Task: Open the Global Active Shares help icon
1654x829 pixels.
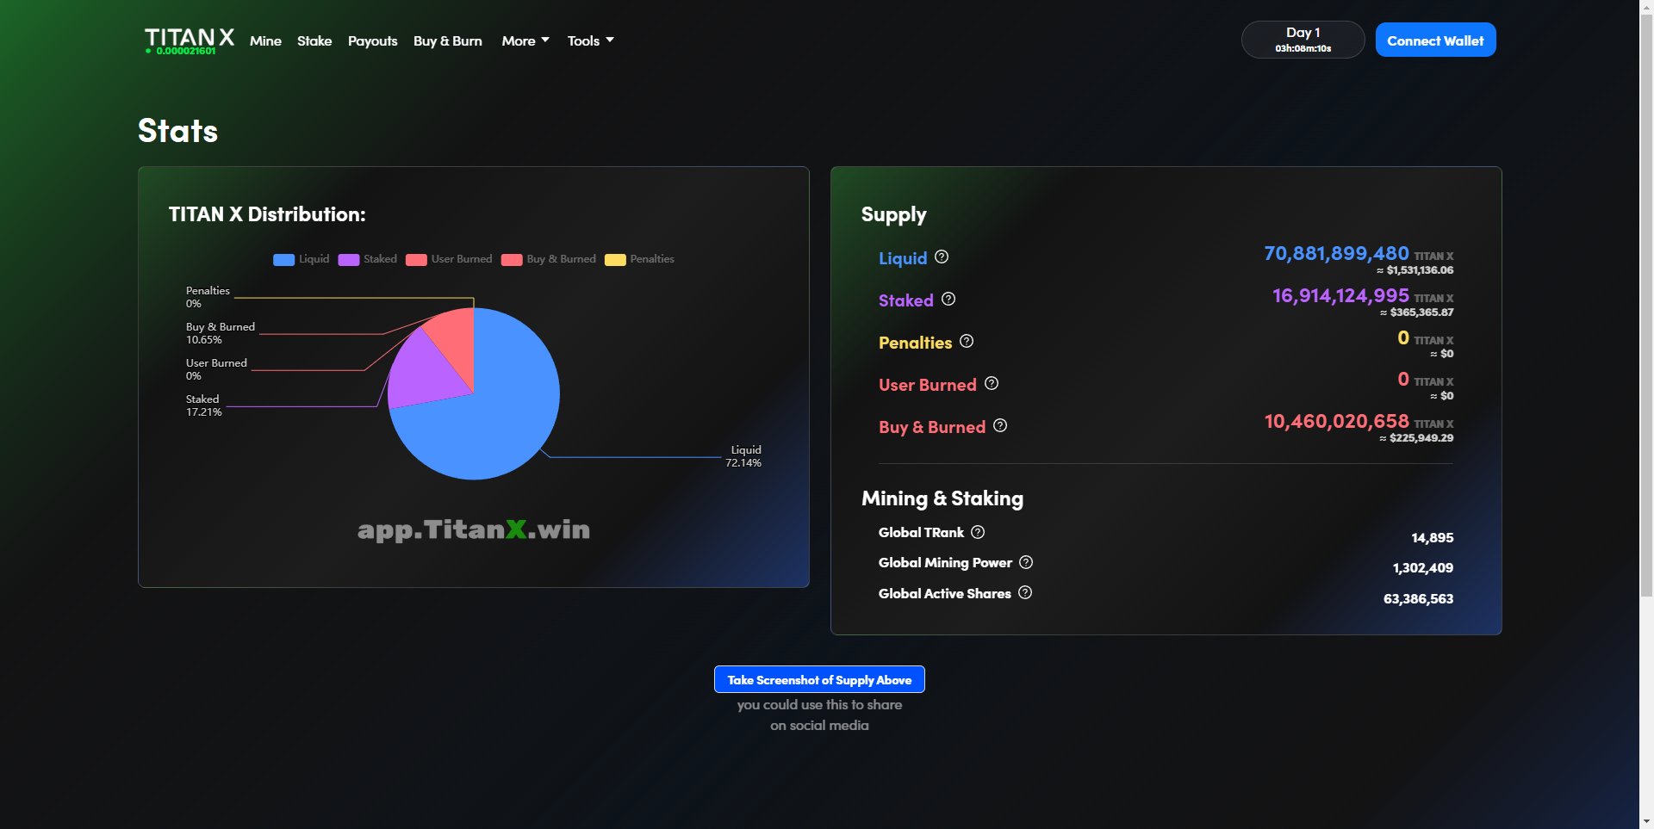Action: coord(1025,592)
